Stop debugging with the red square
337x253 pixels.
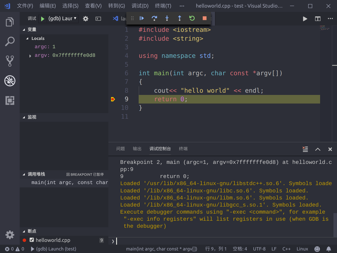point(205,18)
